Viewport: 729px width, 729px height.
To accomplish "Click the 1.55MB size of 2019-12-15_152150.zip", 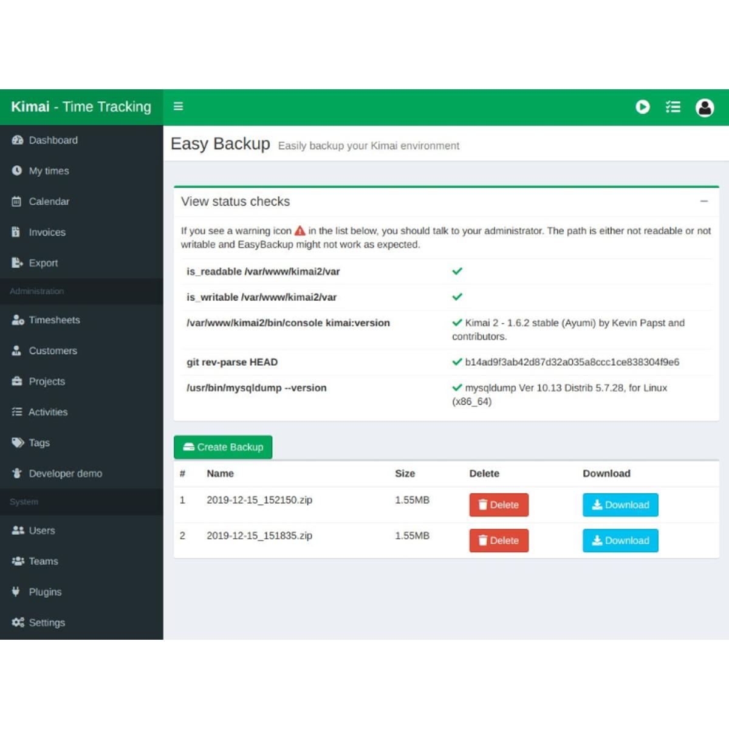I will [412, 500].
